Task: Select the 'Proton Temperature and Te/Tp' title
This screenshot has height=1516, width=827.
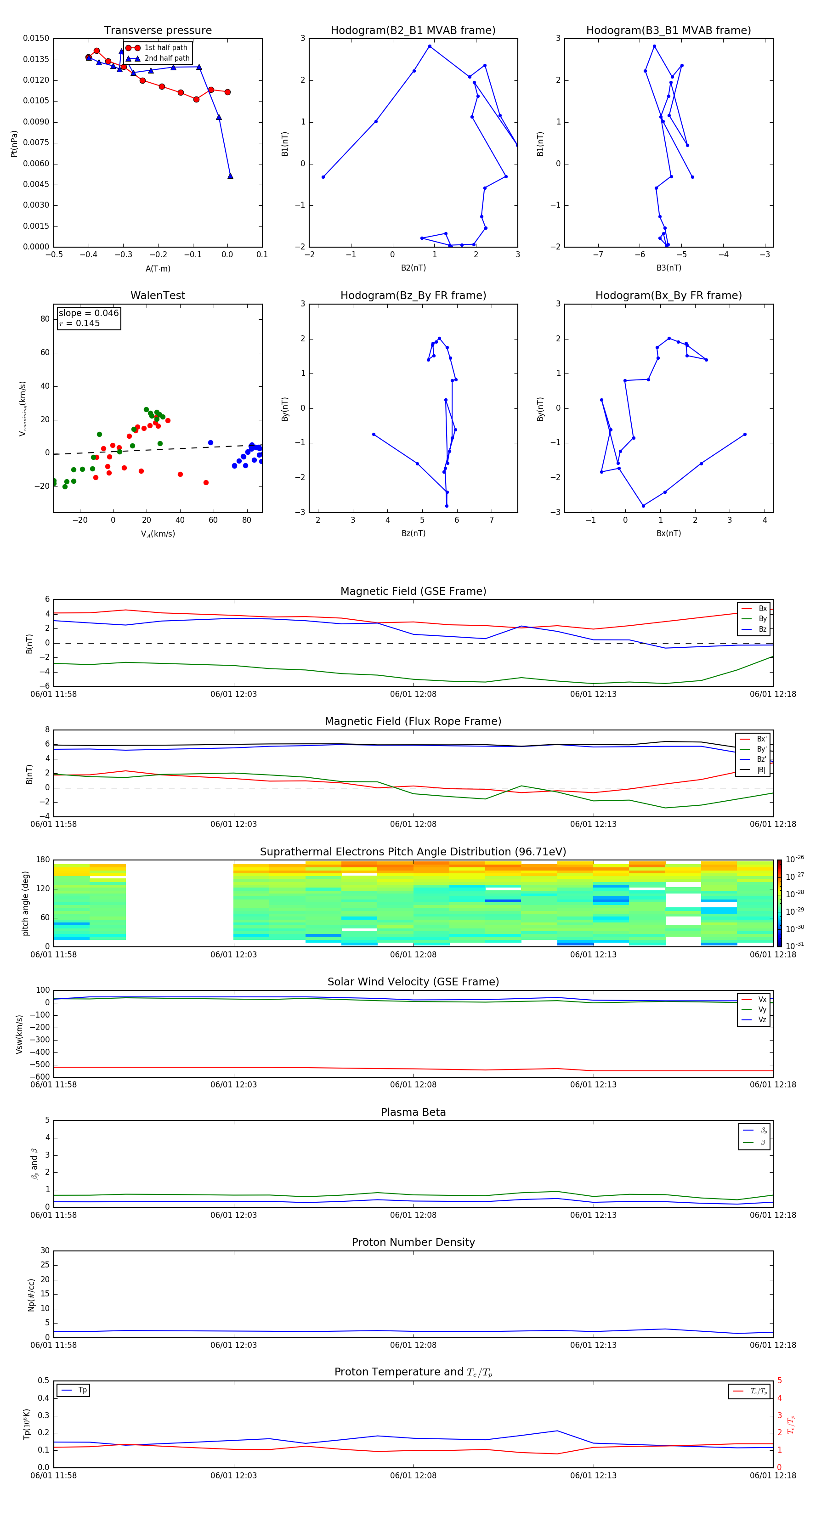Action: tap(413, 1372)
